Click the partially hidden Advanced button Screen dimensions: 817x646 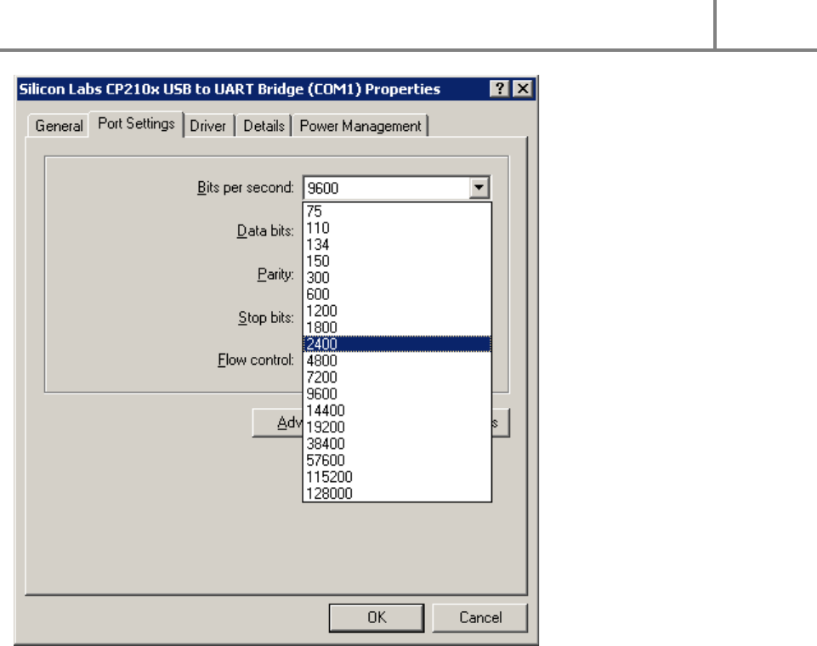point(278,422)
